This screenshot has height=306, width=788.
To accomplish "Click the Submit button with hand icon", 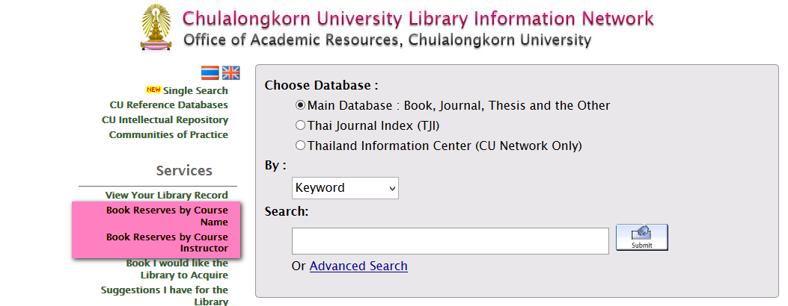I will click(642, 237).
